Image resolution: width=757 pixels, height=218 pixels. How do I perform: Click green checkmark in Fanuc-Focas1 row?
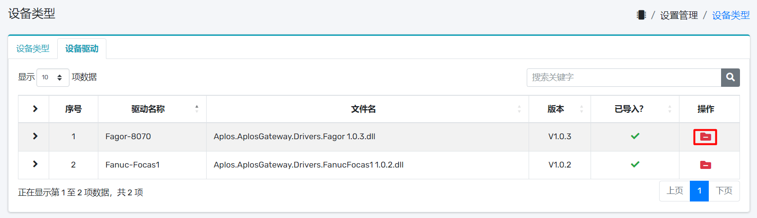(635, 165)
